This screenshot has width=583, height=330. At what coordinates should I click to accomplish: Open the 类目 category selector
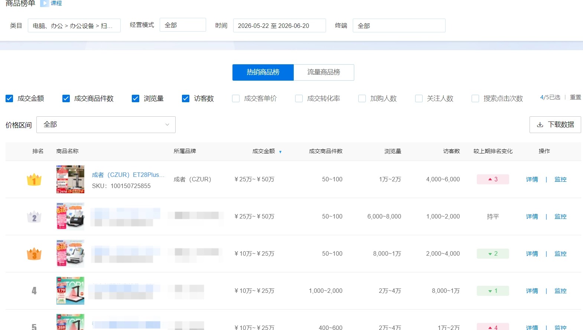tap(74, 26)
